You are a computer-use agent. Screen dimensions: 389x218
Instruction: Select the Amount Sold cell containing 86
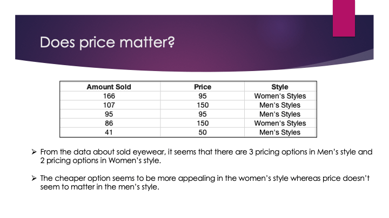pyautogui.click(x=109, y=123)
